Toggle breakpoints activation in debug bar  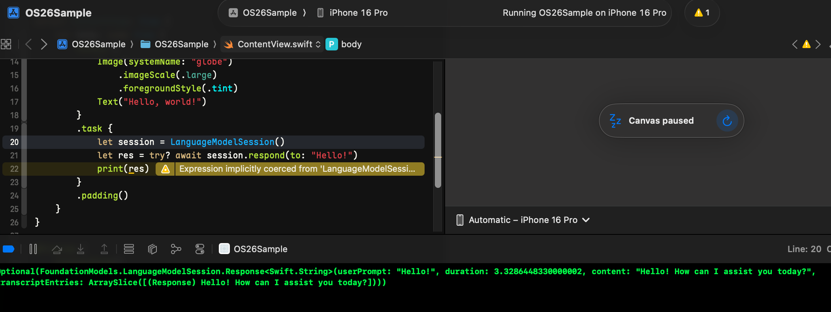9,249
